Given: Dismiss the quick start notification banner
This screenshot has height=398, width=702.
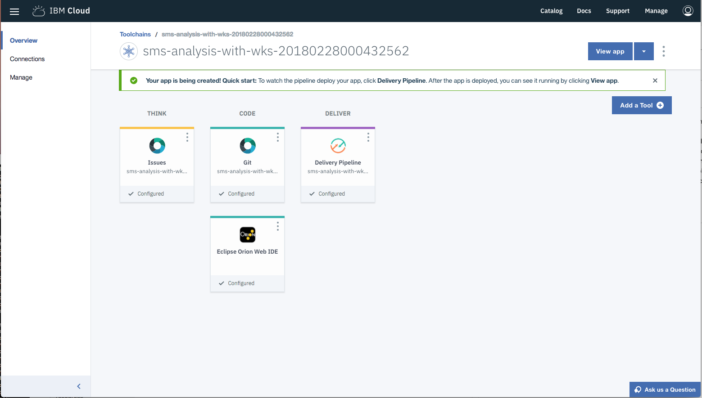Looking at the screenshot, I should click(x=655, y=80).
